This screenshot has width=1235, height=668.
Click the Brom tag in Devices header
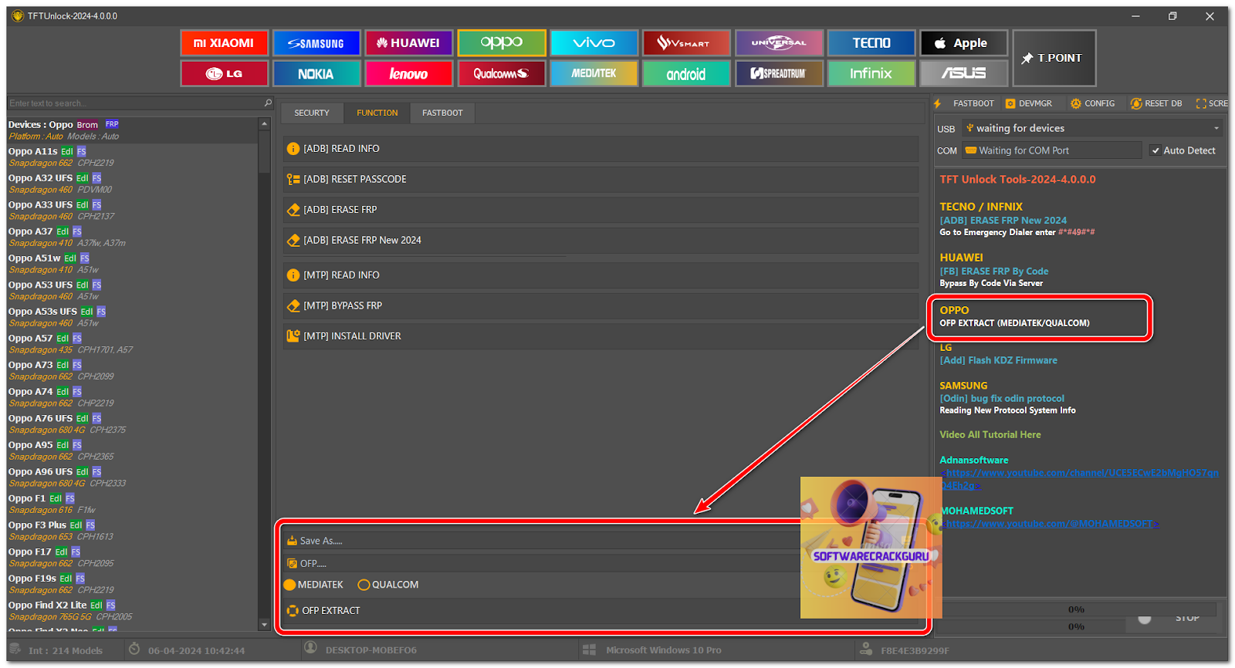pyautogui.click(x=87, y=125)
